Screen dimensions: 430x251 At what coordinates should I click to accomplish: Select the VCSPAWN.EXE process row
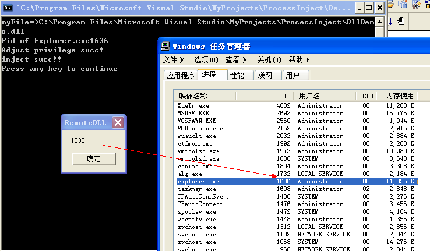coord(297,121)
